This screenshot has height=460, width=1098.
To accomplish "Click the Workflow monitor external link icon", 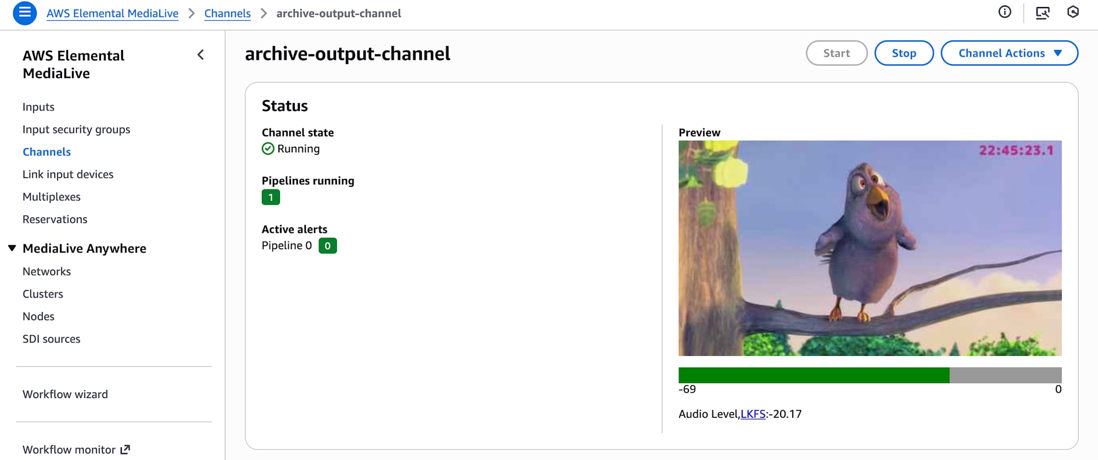I will coord(125,450).
